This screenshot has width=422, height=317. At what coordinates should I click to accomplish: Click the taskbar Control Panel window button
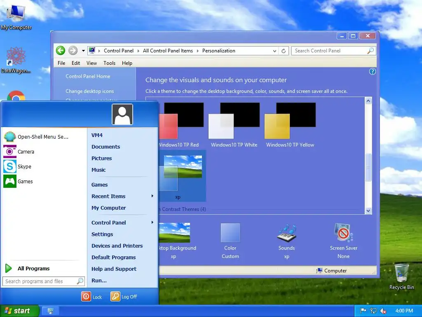click(x=50, y=311)
